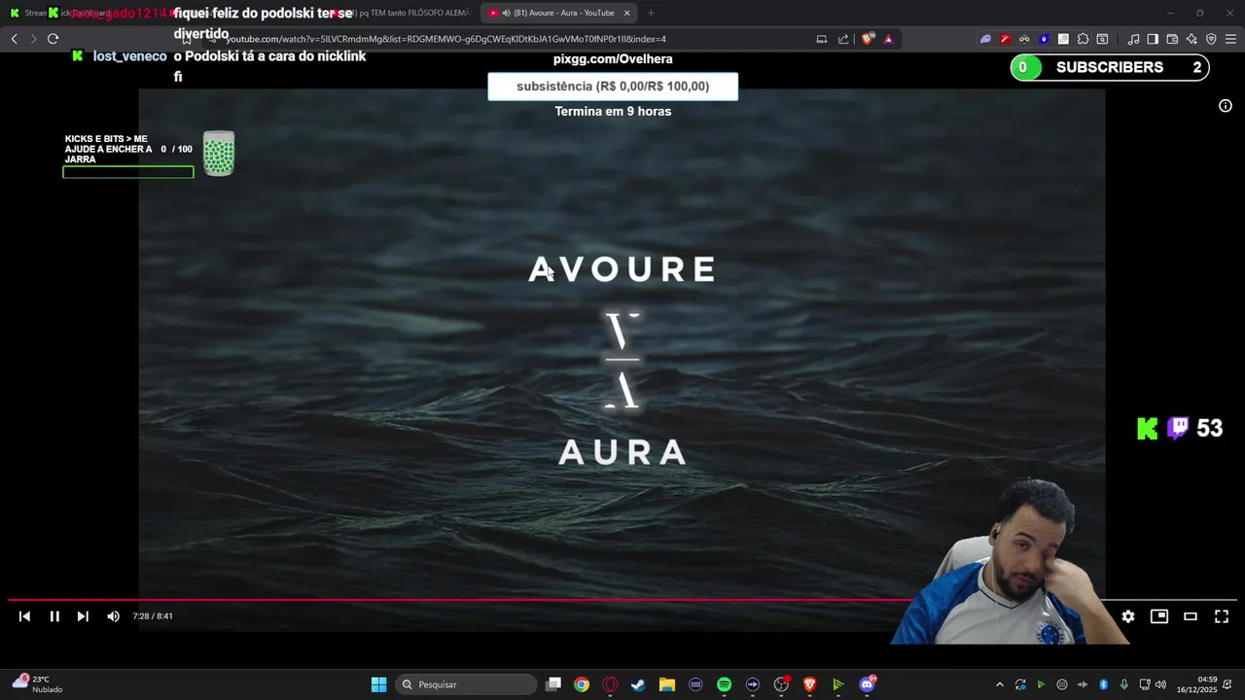Click the subsistência donation goal bar
This screenshot has width=1245, height=700.
click(x=613, y=87)
